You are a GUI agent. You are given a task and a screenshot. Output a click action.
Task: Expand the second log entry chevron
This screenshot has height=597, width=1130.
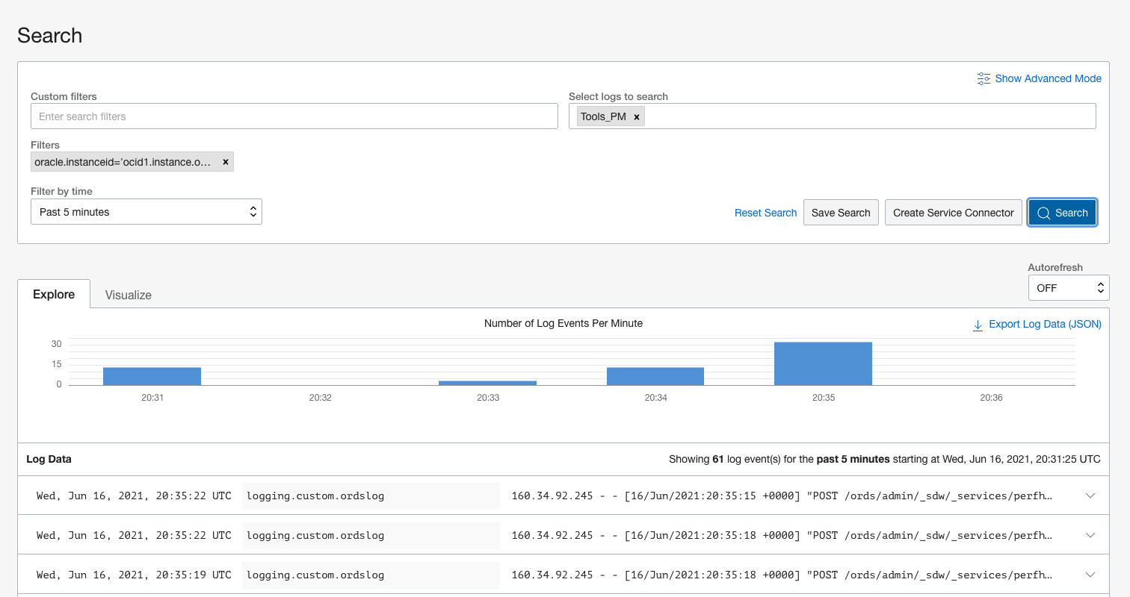pyautogui.click(x=1090, y=535)
